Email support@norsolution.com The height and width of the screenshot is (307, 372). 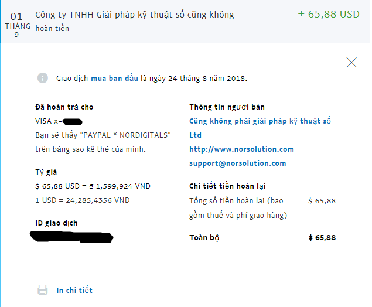point(237,163)
